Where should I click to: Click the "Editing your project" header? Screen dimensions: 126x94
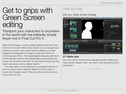coord(112,3)
